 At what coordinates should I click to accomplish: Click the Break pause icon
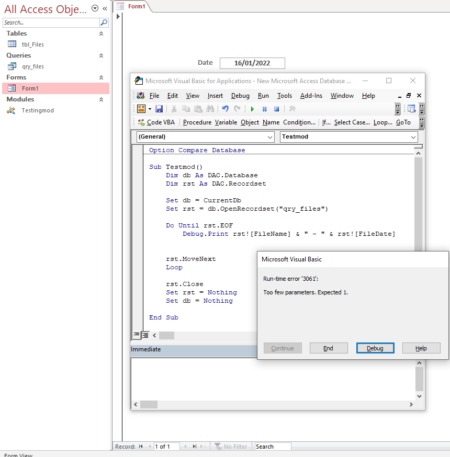(265, 109)
